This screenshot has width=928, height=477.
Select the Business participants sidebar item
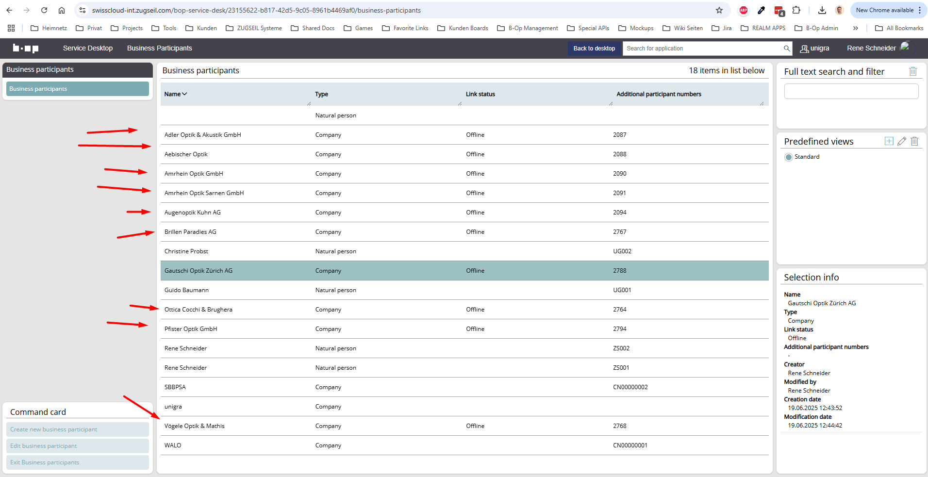[78, 89]
